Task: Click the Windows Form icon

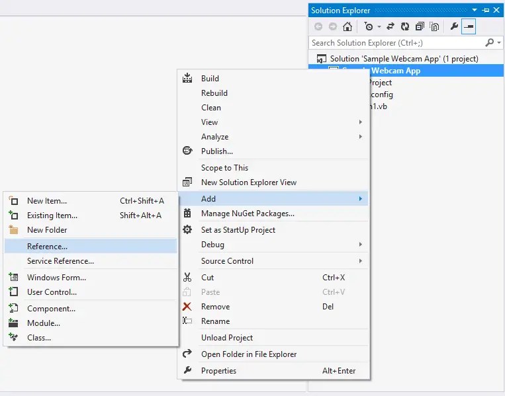Action: click(x=13, y=277)
